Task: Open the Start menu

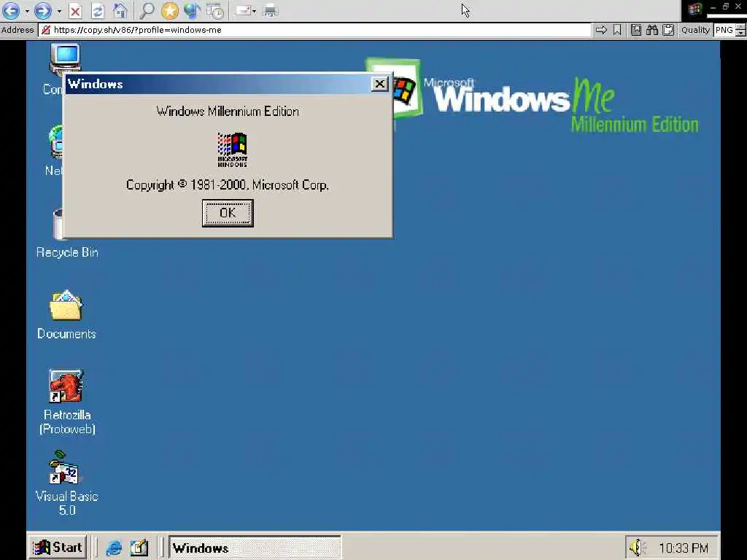Action: tap(58, 548)
